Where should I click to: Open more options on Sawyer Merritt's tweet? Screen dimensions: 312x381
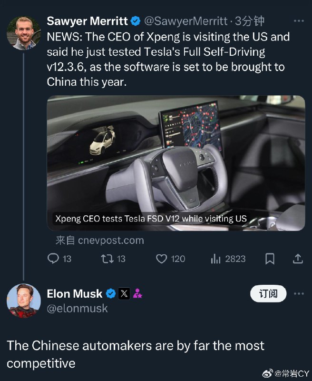pyautogui.click(x=299, y=21)
